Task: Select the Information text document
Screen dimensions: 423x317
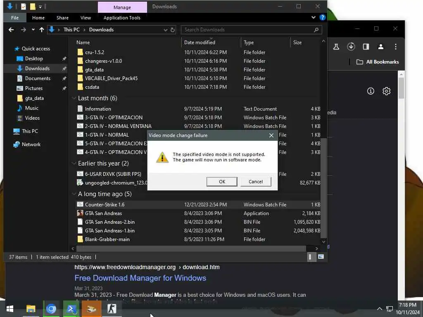Action: 98,109
